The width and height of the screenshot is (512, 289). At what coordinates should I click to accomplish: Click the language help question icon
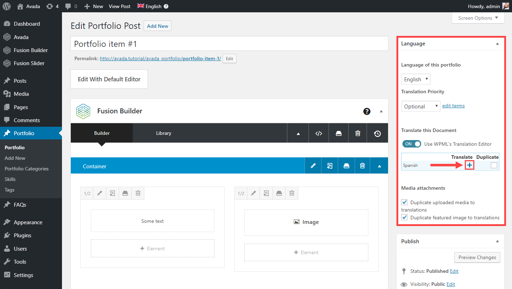tap(166, 6)
